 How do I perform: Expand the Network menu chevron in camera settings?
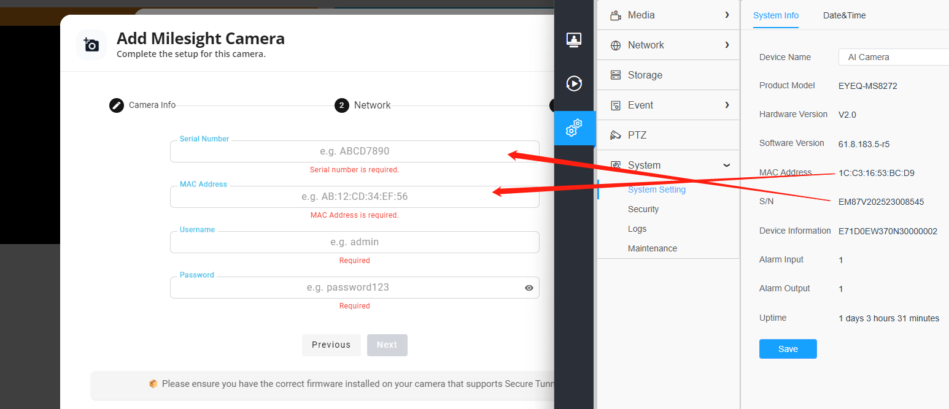coord(727,45)
